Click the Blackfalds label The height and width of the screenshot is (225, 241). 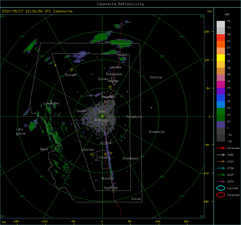(114, 74)
